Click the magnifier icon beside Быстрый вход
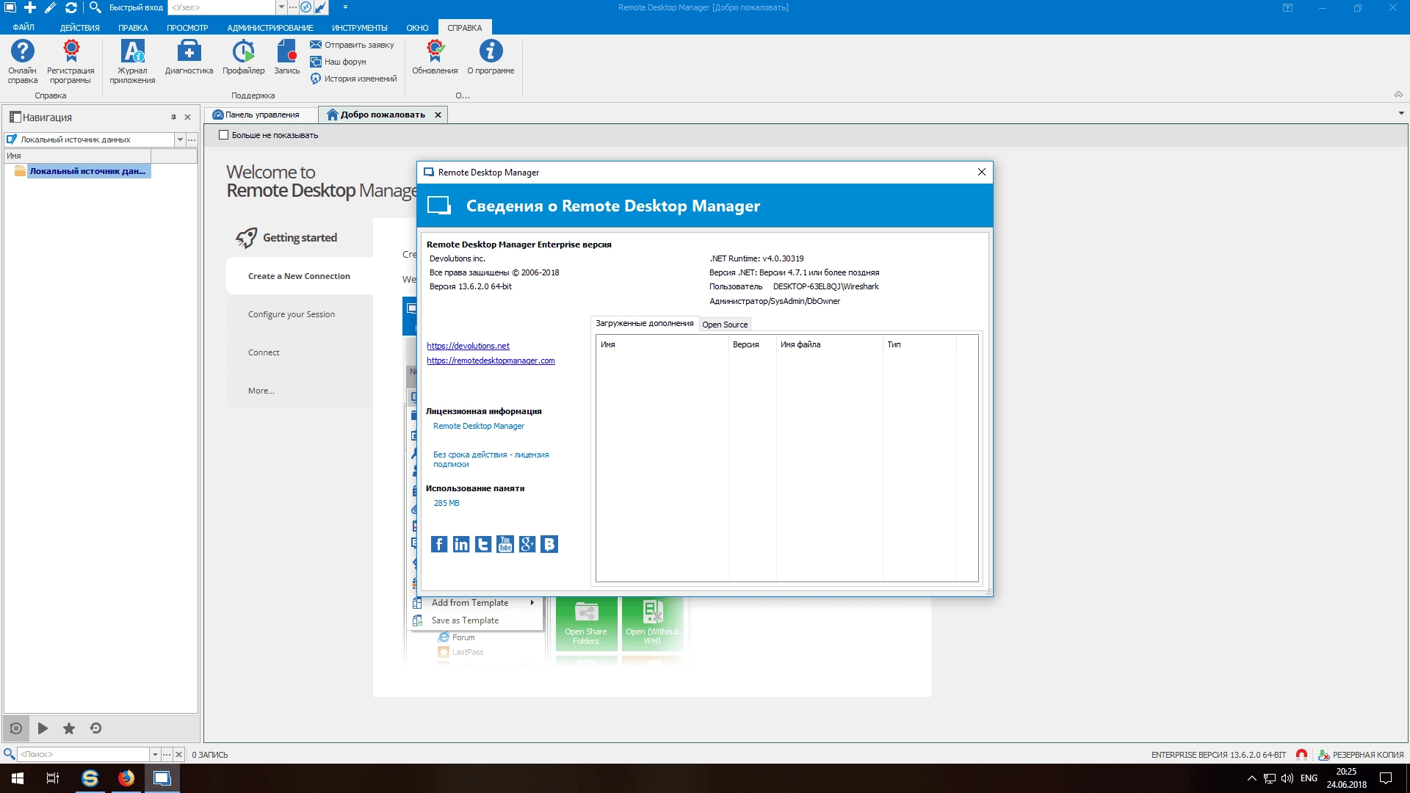The height and width of the screenshot is (793, 1410). [x=95, y=7]
